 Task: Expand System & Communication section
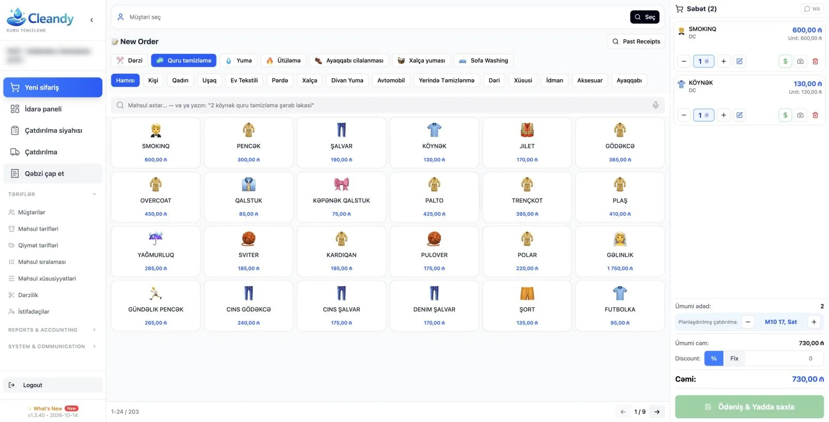pyautogui.click(x=52, y=346)
